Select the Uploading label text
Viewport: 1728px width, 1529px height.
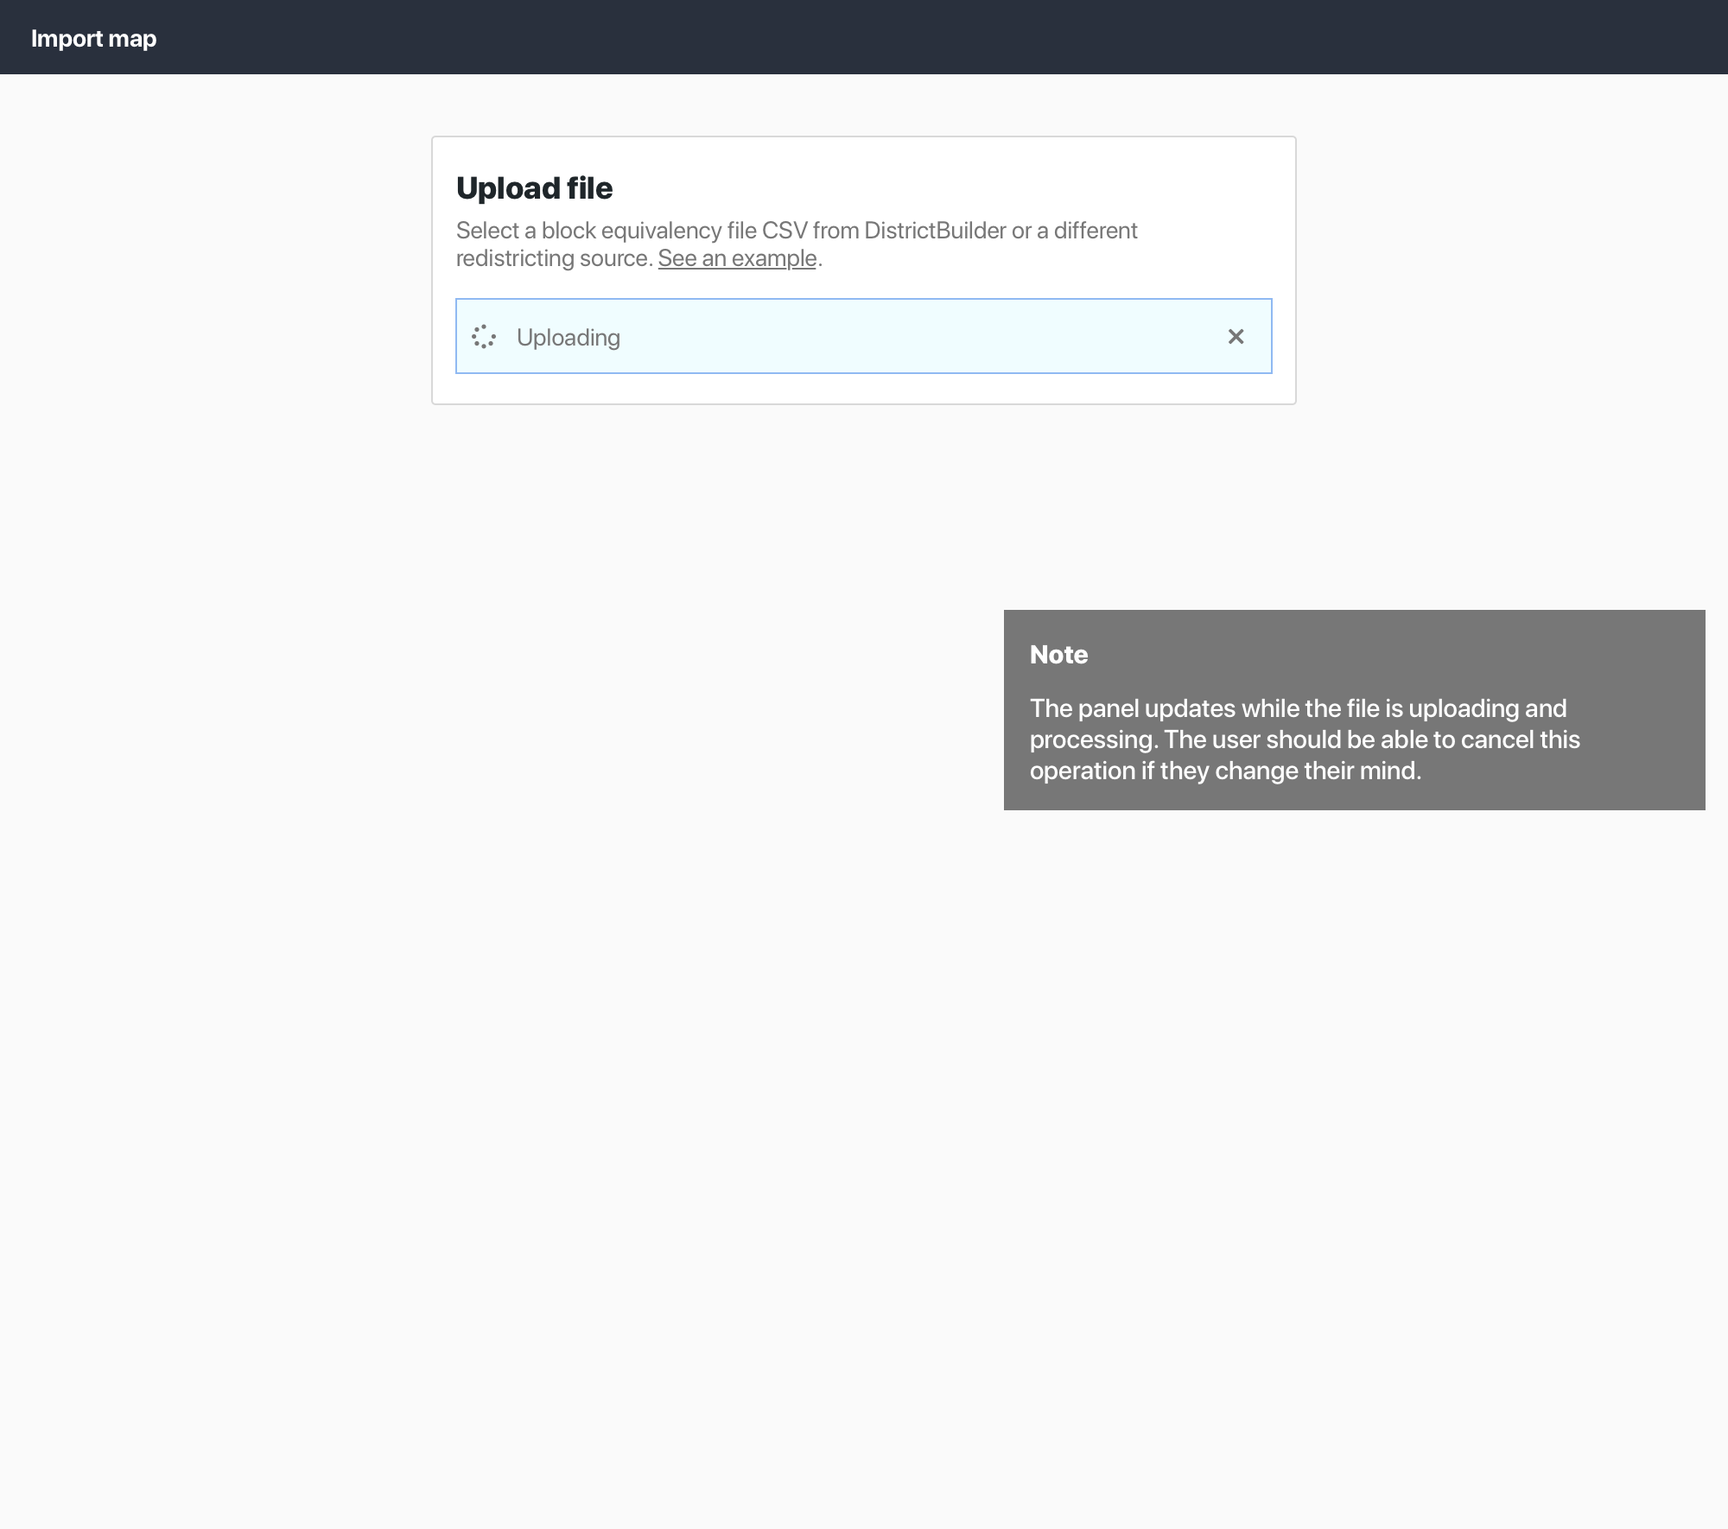(569, 337)
